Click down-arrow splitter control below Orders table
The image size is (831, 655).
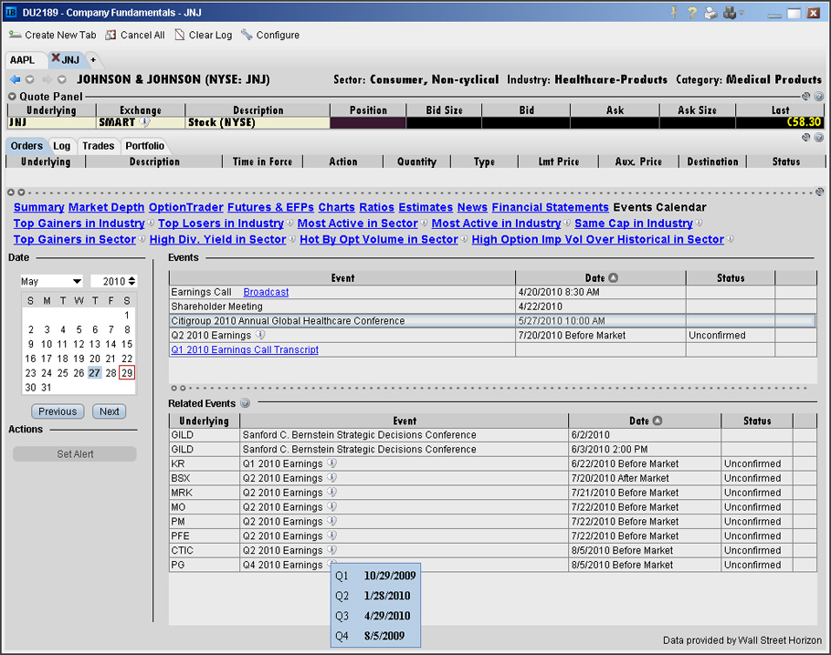[21, 192]
